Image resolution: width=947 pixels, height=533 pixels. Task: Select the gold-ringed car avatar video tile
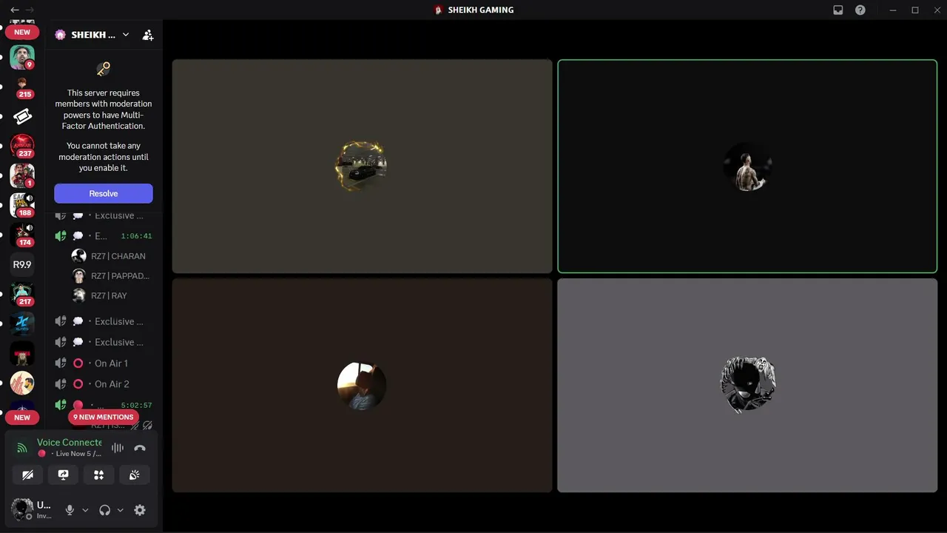tap(363, 167)
